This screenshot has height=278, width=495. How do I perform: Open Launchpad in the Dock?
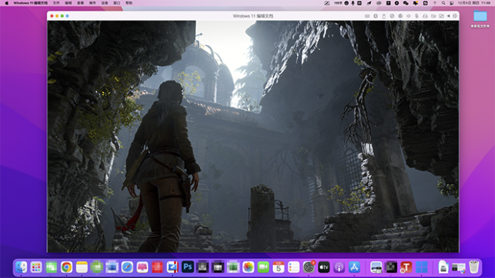pos(36,267)
